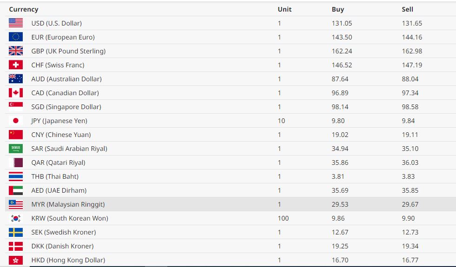
Task: Click the Swedish flag icon
Action: [x=15, y=232]
